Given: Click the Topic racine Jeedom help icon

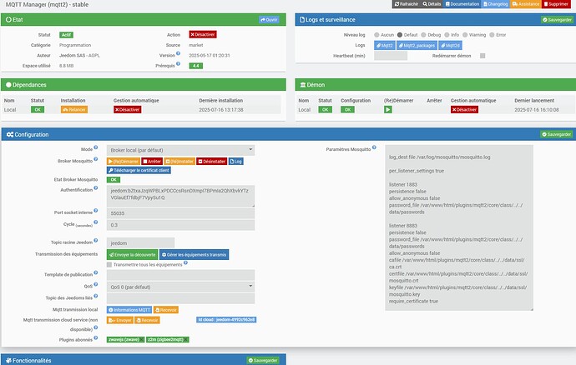Looking at the screenshot, I should click(95, 241).
